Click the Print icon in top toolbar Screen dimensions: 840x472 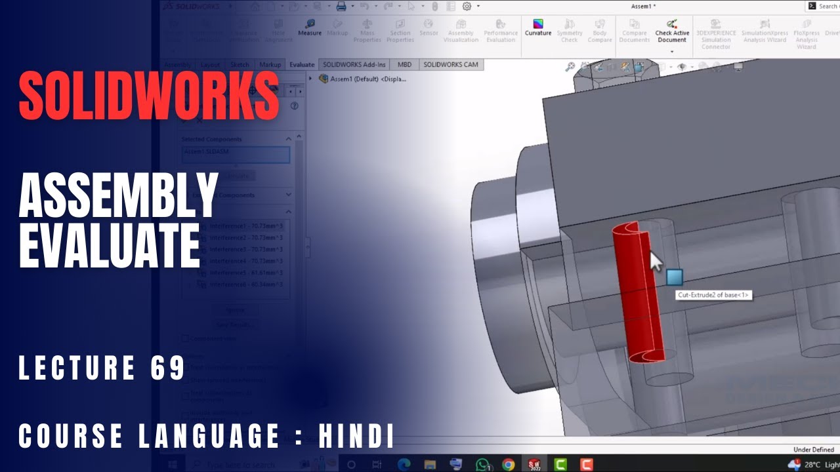[341, 6]
